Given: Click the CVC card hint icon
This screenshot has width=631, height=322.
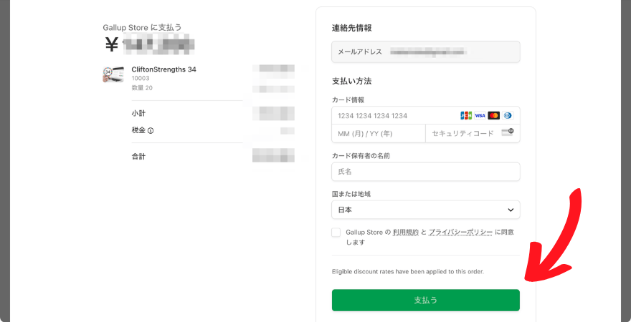Looking at the screenshot, I should coord(508,132).
